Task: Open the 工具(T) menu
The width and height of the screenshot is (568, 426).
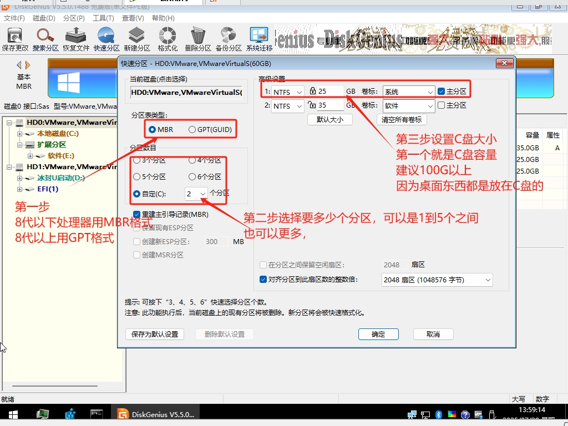Action: tap(103, 18)
